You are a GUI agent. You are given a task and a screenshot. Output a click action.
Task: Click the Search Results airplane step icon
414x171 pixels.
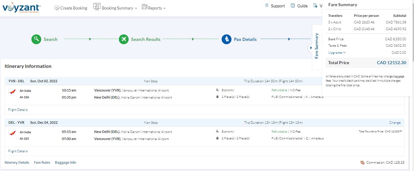[124, 39]
